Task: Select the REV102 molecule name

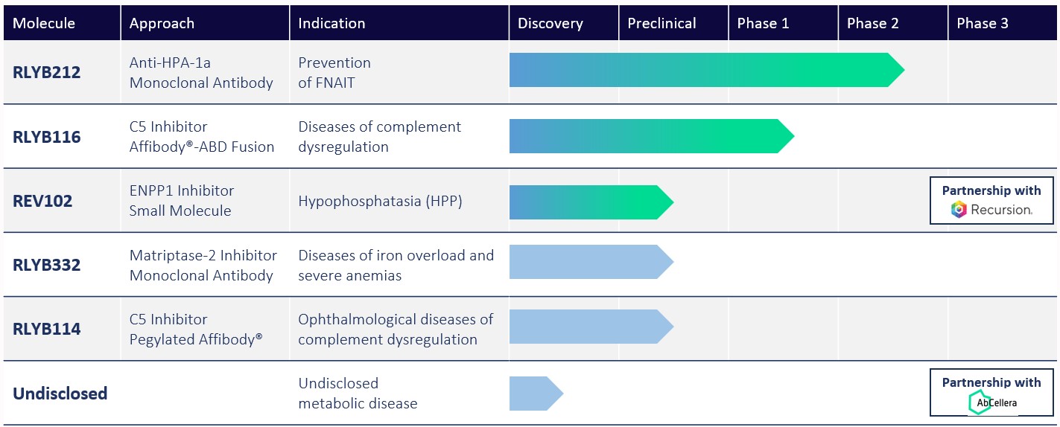Action: (42, 201)
